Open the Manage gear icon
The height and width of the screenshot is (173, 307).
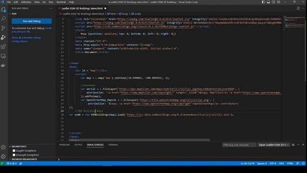tap(3, 156)
